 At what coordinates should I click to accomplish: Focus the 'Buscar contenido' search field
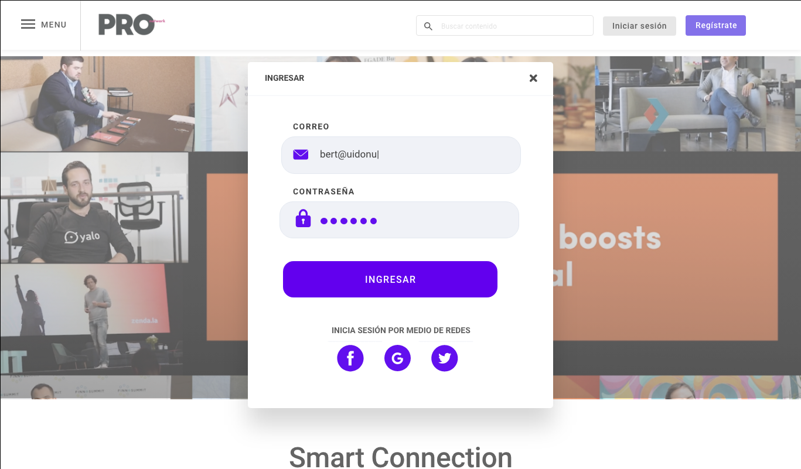(513, 26)
